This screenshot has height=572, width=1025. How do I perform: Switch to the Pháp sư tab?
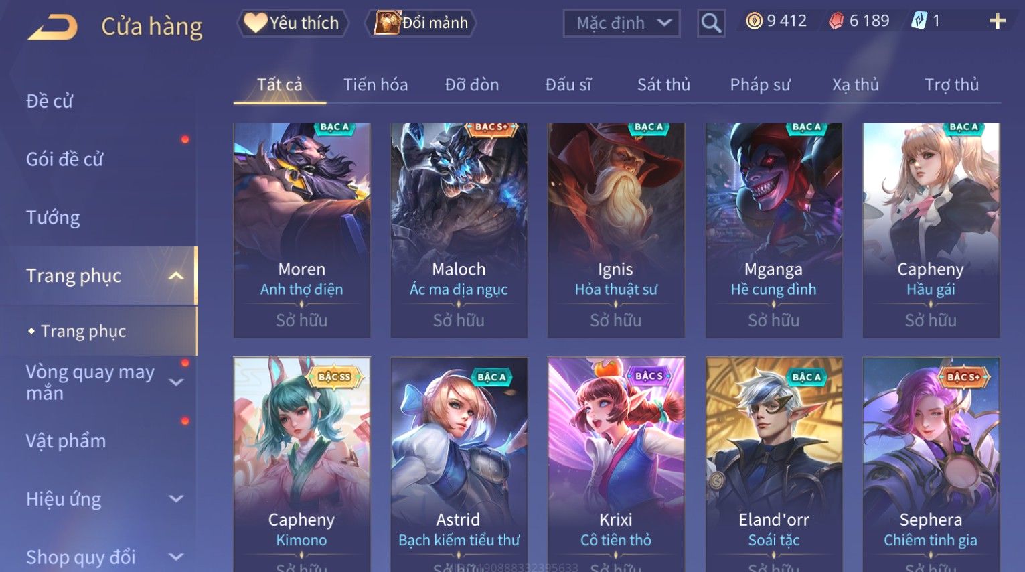click(x=760, y=85)
